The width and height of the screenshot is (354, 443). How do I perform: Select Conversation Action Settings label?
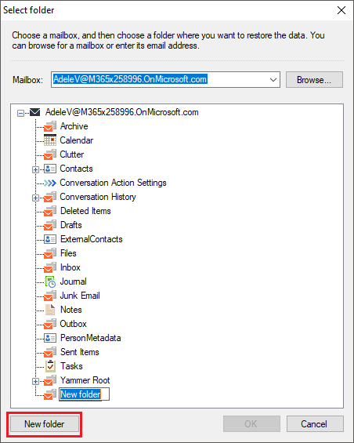point(114,183)
